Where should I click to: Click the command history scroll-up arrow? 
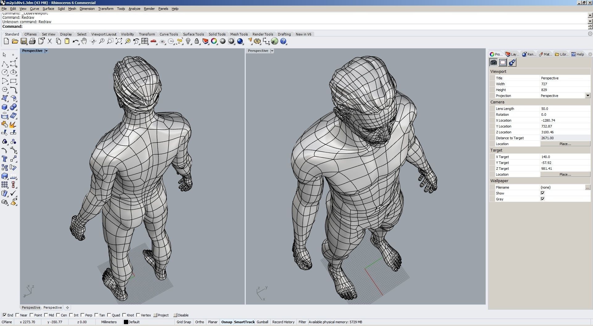(590, 15)
